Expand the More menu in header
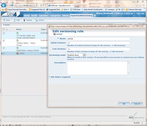The height and width of the screenshot is (126, 147). point(129,14)
